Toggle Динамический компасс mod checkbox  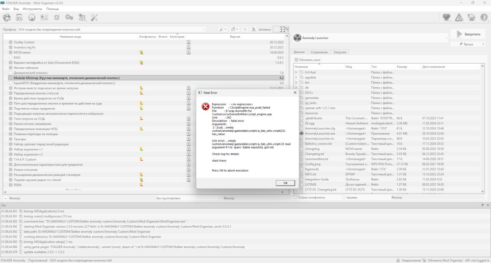click(x=11, y=73)
